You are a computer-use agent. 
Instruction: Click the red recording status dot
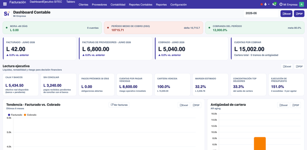pos(262,4)
